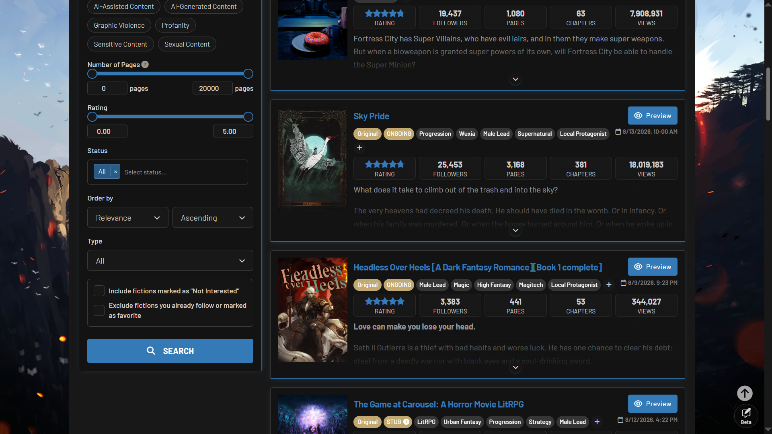Click the plus icon to show more Sky Pride tags

(x=359, y=148)
